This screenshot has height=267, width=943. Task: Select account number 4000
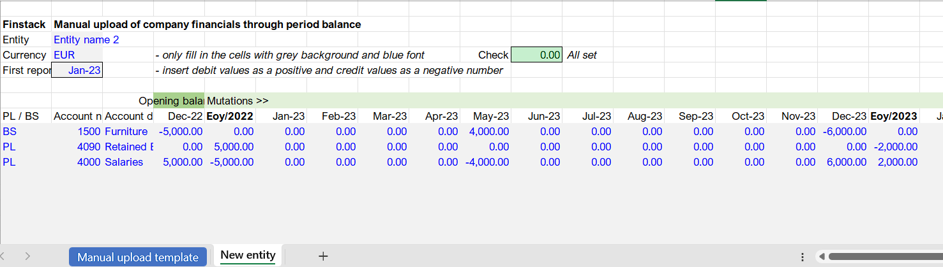pyautogui.click(x=77, y=162)
